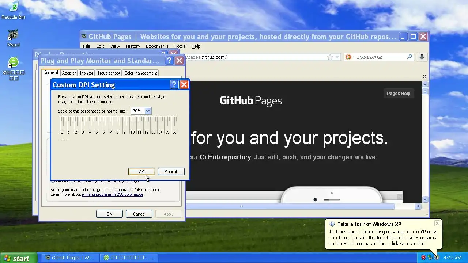Close the Windows XP tour balloon
The image size is (468, 263).
[437, 223]
